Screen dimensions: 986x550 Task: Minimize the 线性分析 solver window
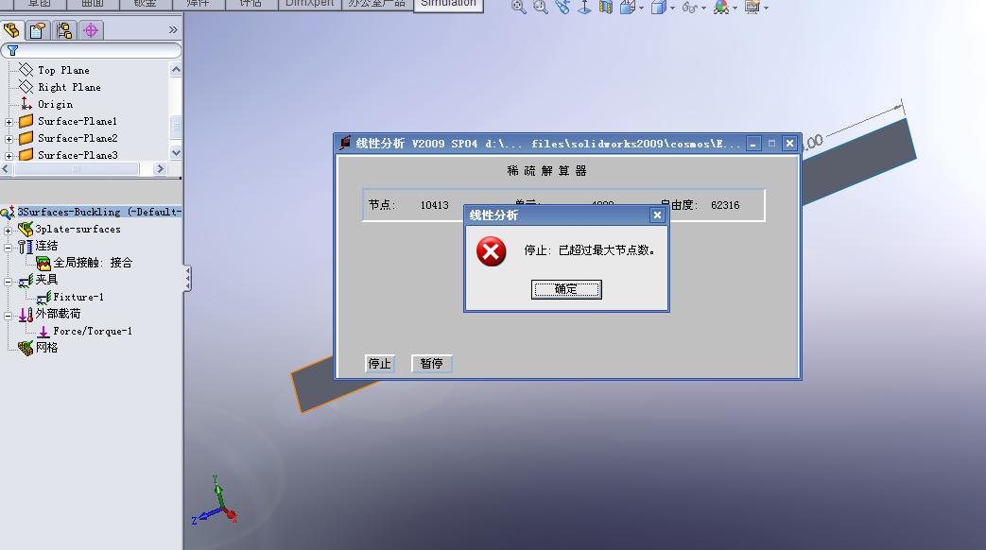752,144
